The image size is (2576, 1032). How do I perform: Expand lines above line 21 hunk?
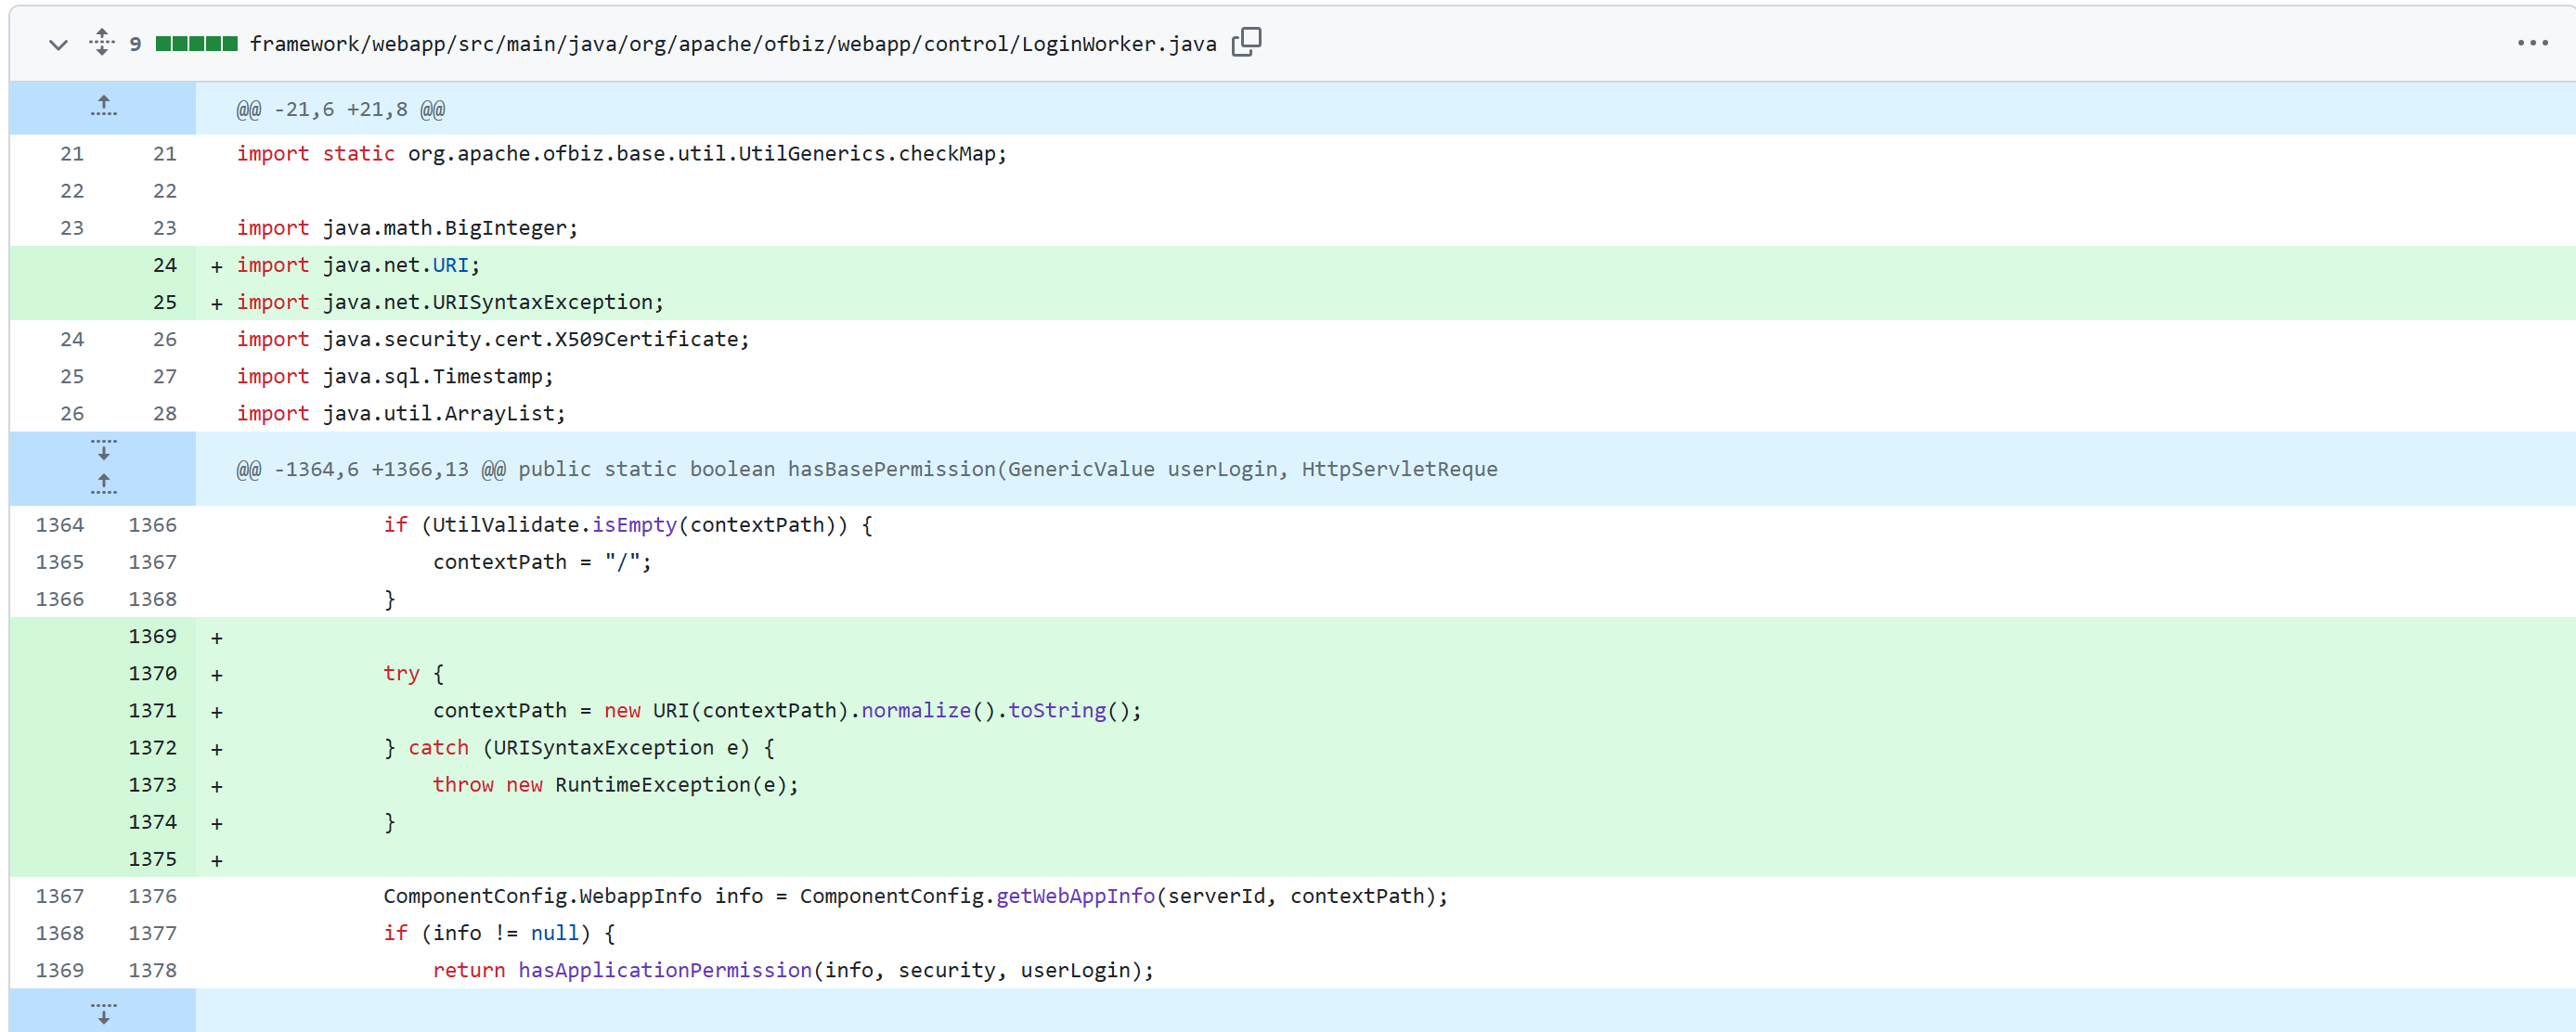pyautogui.click(x=103, y=107)
